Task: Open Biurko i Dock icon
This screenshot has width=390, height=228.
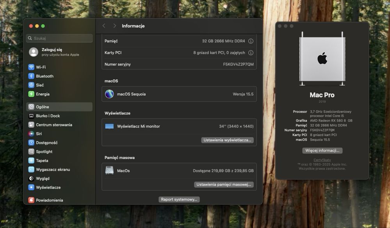Action: (x=31, y=116)
